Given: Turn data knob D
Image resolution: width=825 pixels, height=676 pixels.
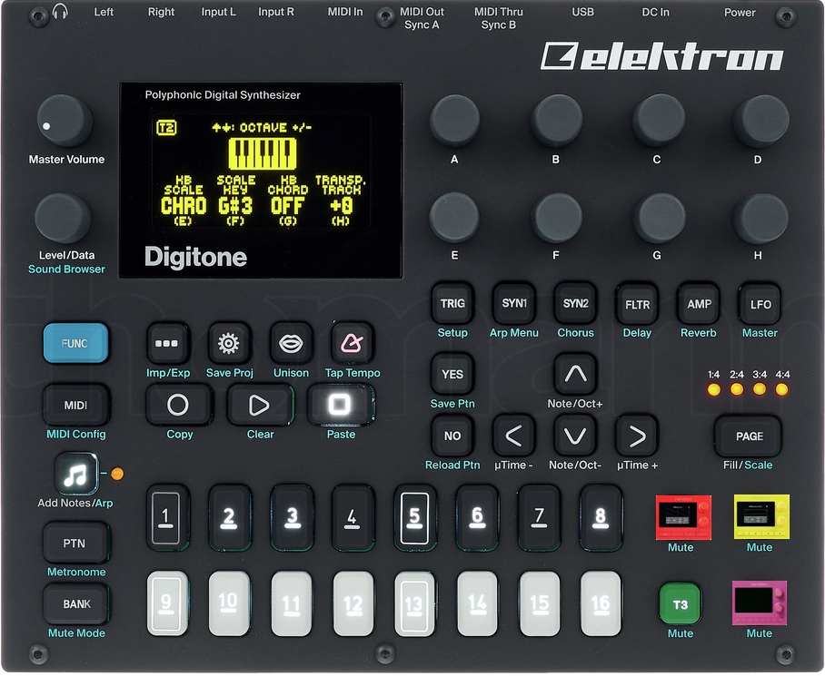Looking at the screenshot, I should coord(760,121).
